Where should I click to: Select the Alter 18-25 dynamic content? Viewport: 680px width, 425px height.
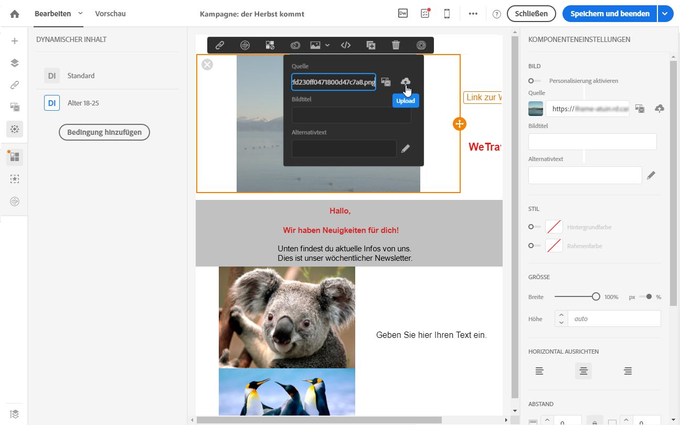[83, 103]
